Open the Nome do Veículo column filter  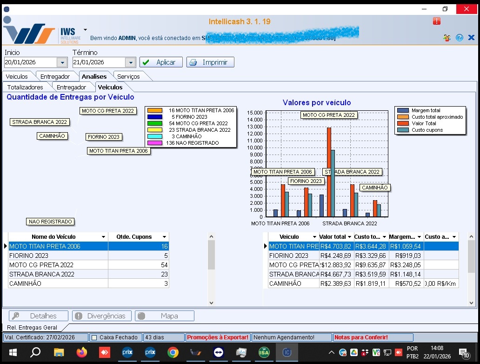[x=103, y=237]
